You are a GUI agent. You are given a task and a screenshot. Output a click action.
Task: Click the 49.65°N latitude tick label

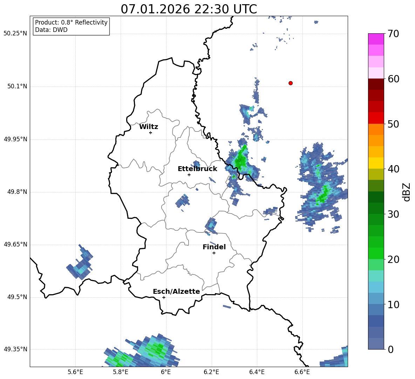point(15,244)
